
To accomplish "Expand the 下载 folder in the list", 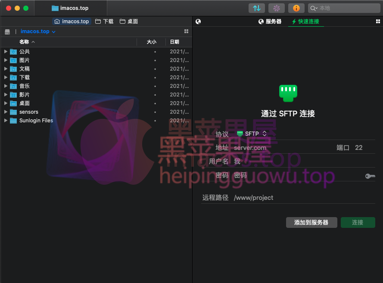I will pos(5,77).
